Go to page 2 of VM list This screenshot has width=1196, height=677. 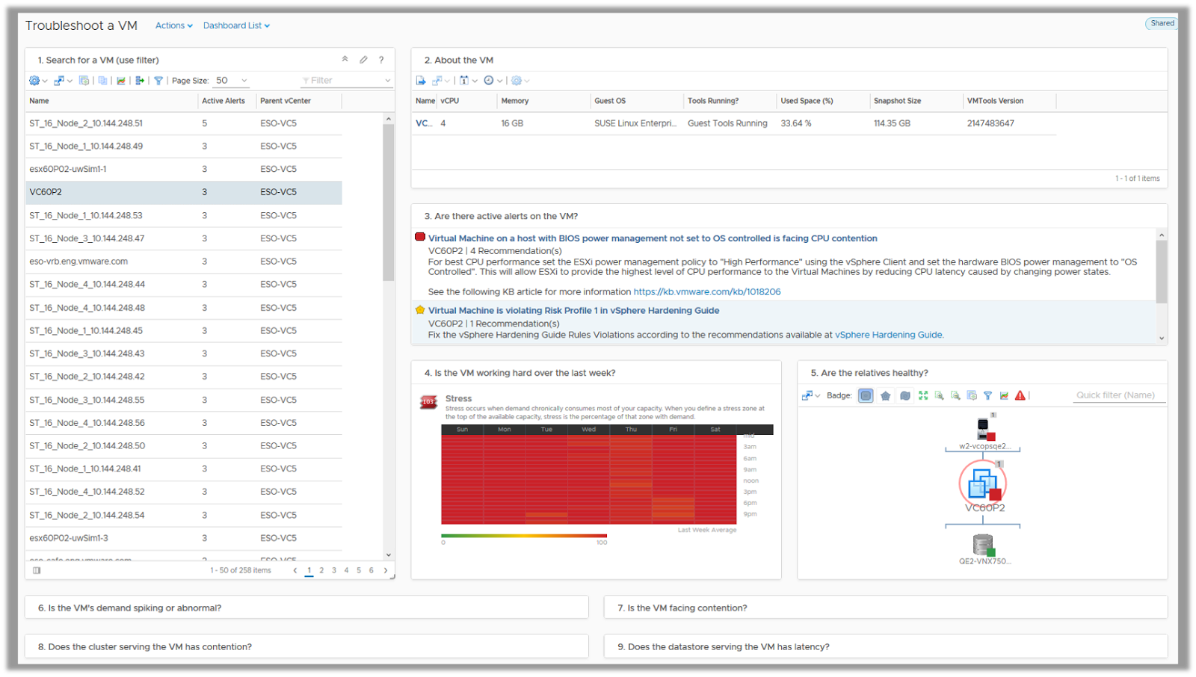click(321, 570)
